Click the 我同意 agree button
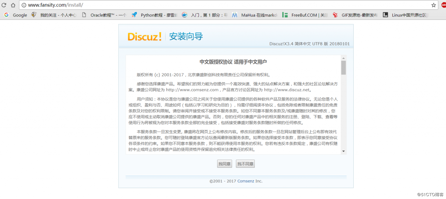Viewport: 446px width, 199px height. click(225, 164)
